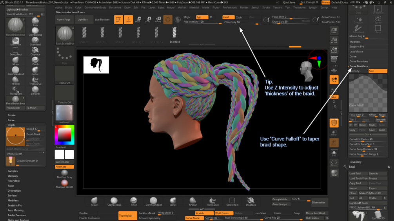Toggle the Zadd mode button
Image resolution: width=394 pixels, height=221 pixels.
click(x=228, y=17)
